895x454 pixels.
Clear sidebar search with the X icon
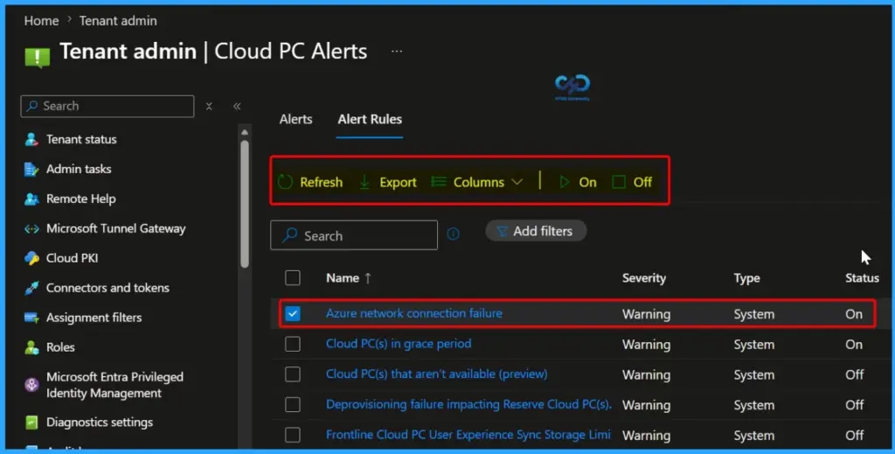click(209, 106)
